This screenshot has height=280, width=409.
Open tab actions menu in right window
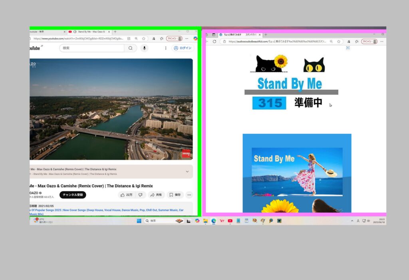214,35
